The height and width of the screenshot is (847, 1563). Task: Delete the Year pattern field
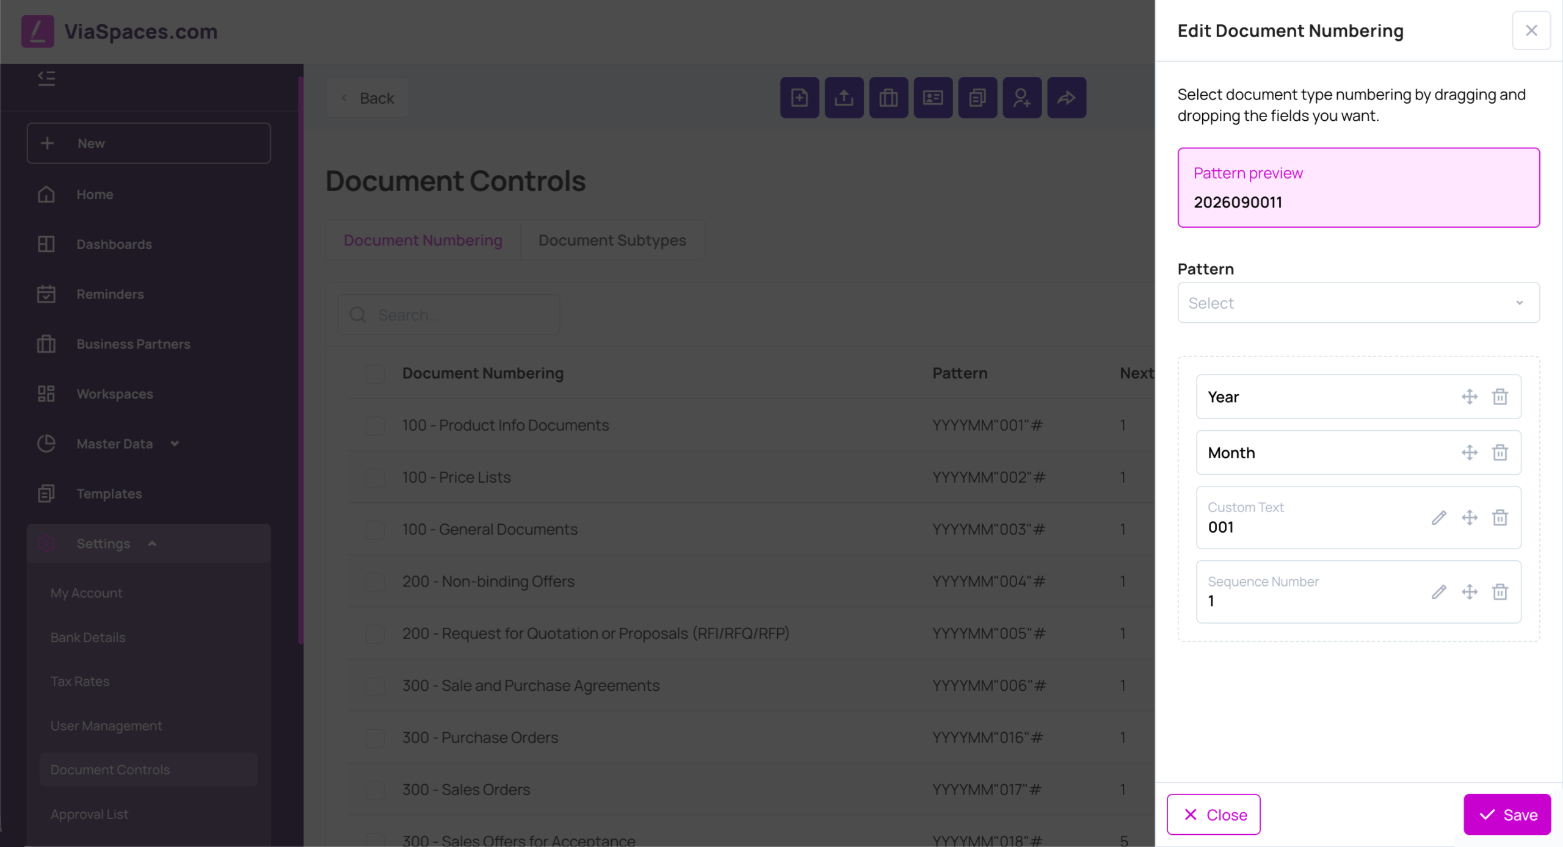[1500, 397]
